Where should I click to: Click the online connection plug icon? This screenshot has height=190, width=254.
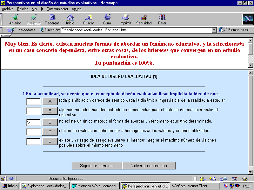[x=11, y=179]
